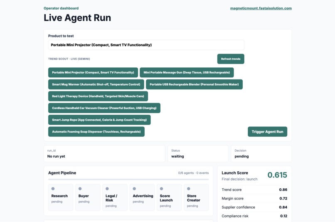
Task: Select Portable Mini Projector trend chip
Action: 93,72
